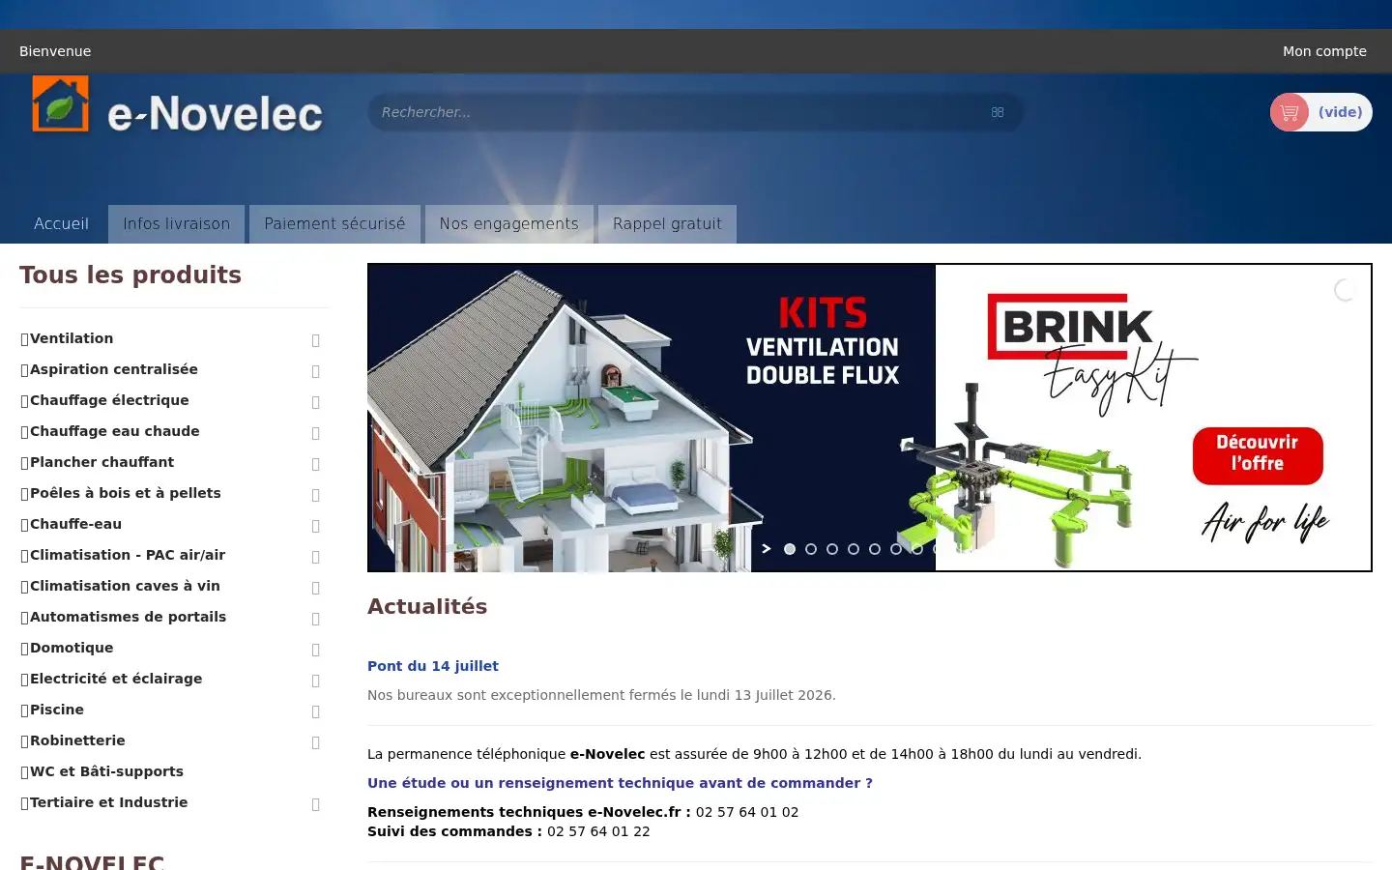The width and height of the screenshot is (1392, 870).
Task: Open the Paiement sécurisé tab
Action: 334,224
